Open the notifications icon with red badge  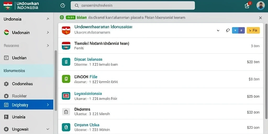[x=248, y=5]
